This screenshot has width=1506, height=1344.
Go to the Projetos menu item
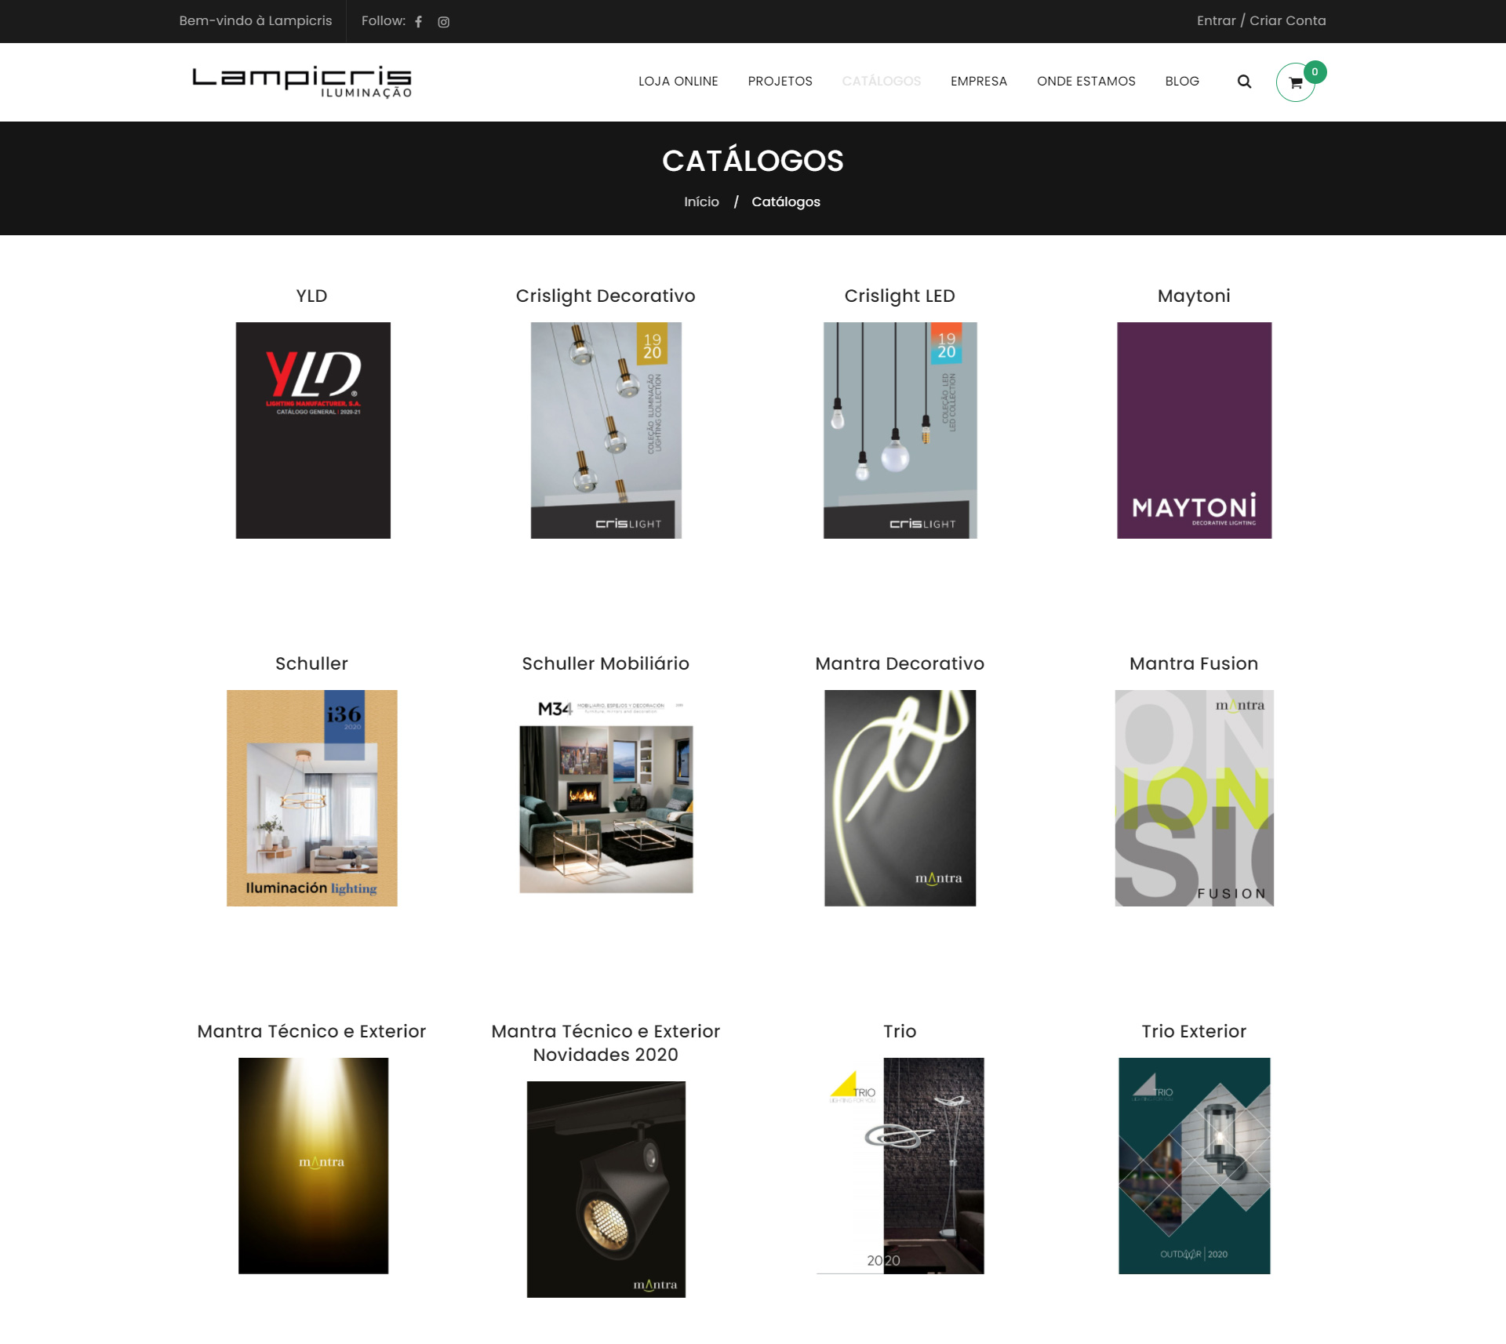tap(780, 82)
